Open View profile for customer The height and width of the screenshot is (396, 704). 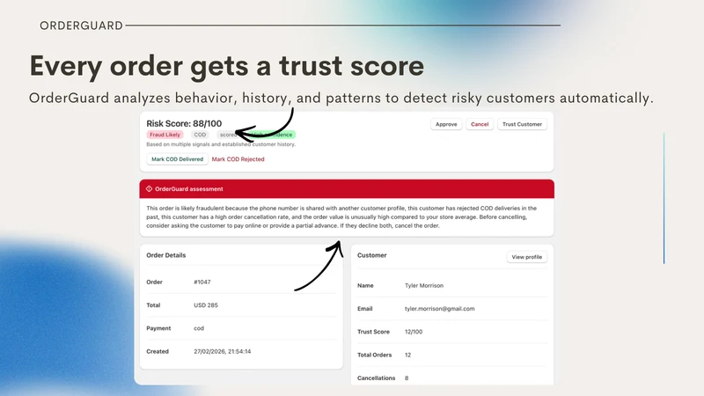coord(526,257)
